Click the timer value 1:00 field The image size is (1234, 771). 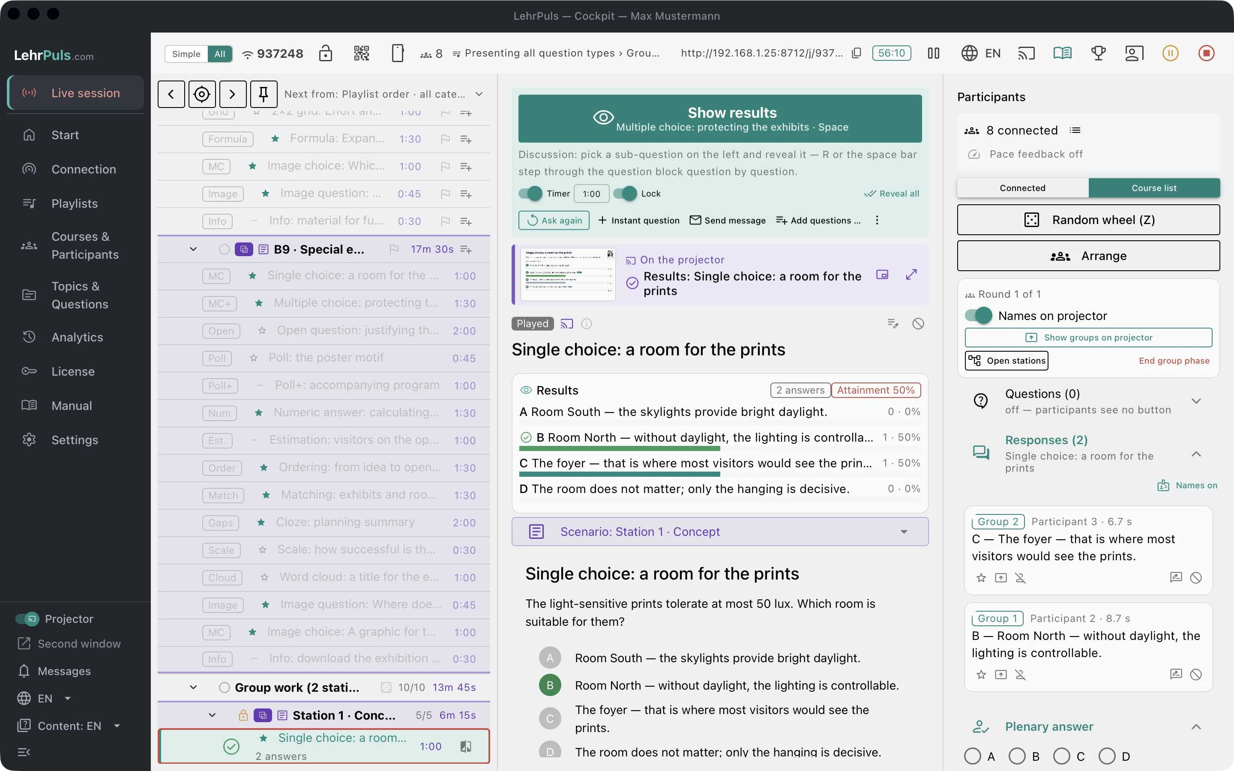591,194
